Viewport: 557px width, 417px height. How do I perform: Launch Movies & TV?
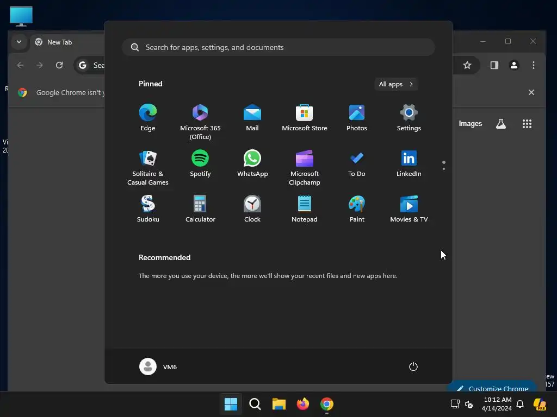[409, 209]
